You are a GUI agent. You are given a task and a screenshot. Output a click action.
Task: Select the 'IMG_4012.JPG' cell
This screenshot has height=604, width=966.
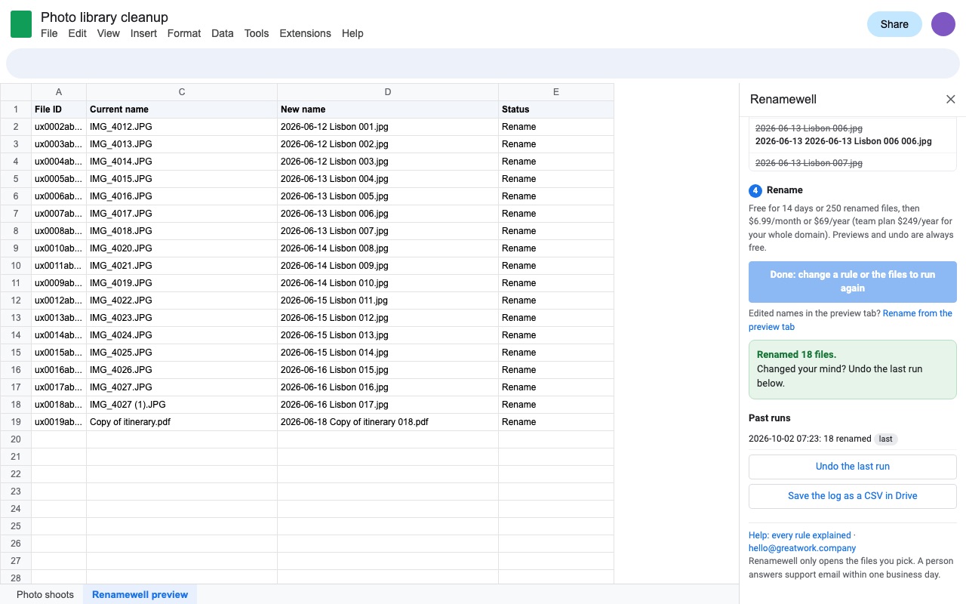pos(182,127)
